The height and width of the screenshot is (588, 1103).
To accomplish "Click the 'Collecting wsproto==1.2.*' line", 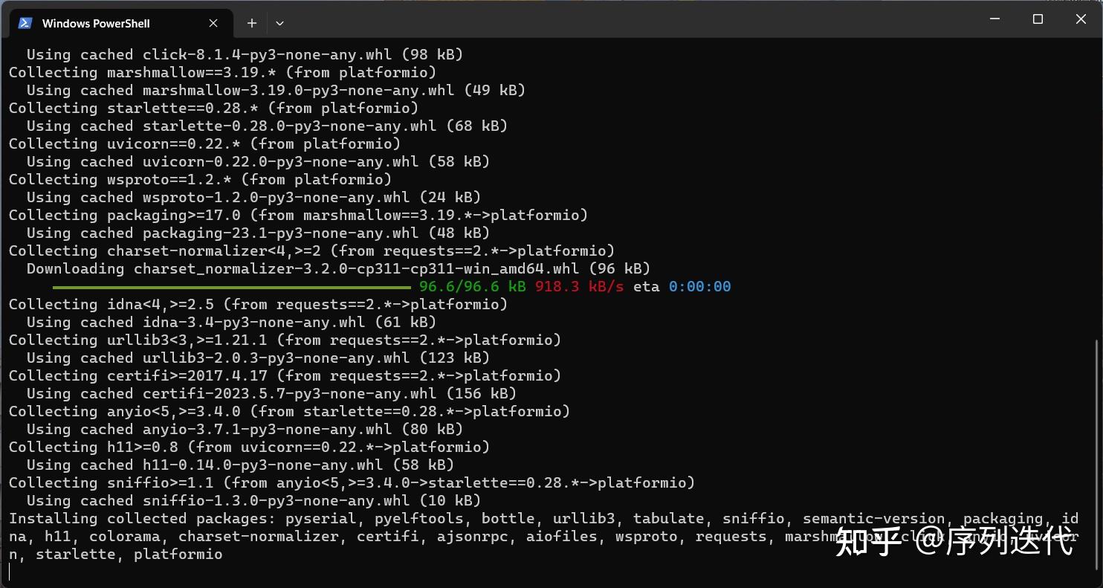I will pyautogui.click(x=200, y=180).
